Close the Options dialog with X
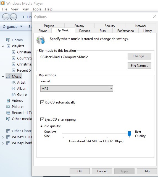The height and width of the screenshot is (177, 158). pos(155,16)
